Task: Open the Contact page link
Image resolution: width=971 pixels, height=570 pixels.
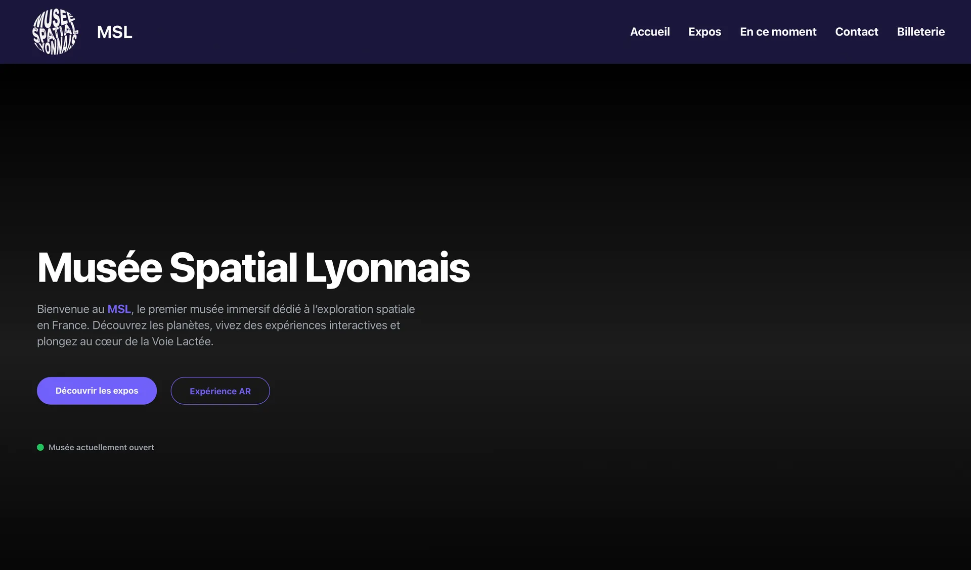Action: (856, 32)
